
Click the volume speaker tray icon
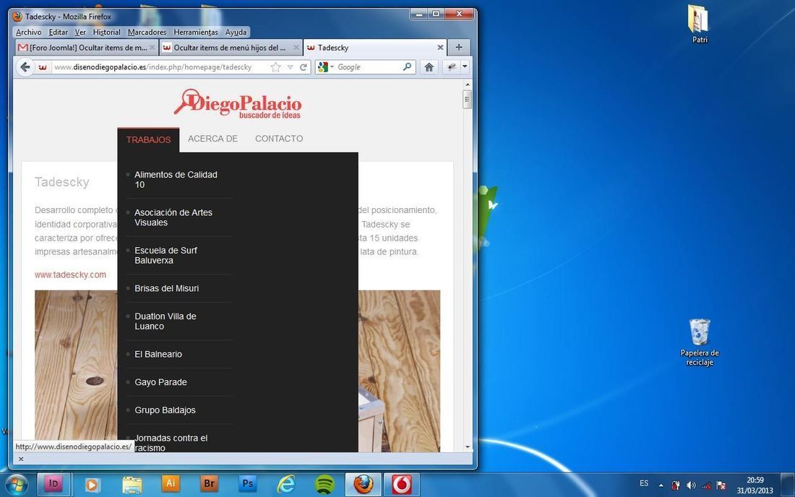coord(690,485)
